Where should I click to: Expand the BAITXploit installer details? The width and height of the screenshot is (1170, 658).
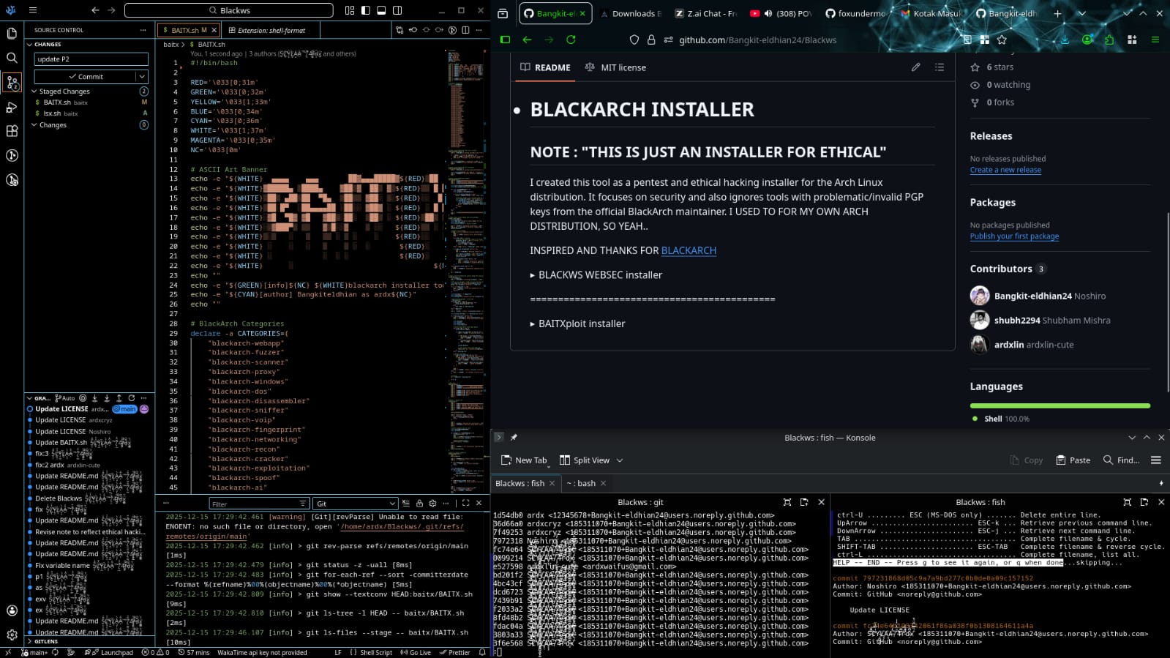click(x=578, y=324)
